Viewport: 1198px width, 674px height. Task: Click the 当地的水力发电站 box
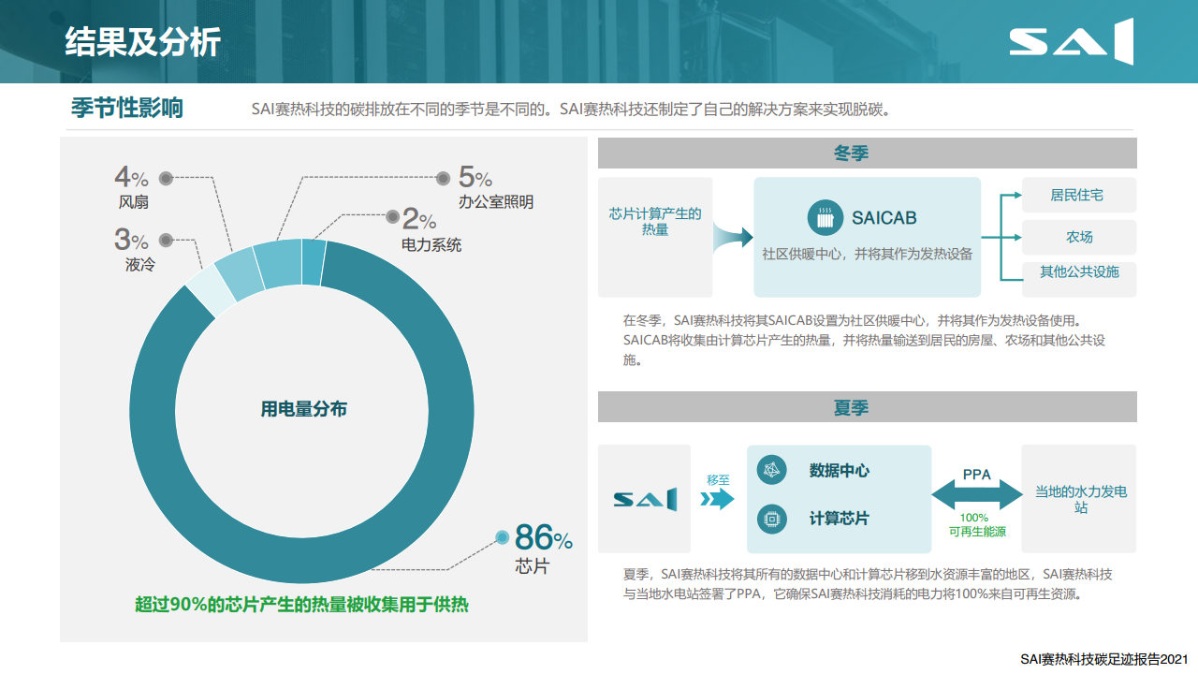[1078, 499]
